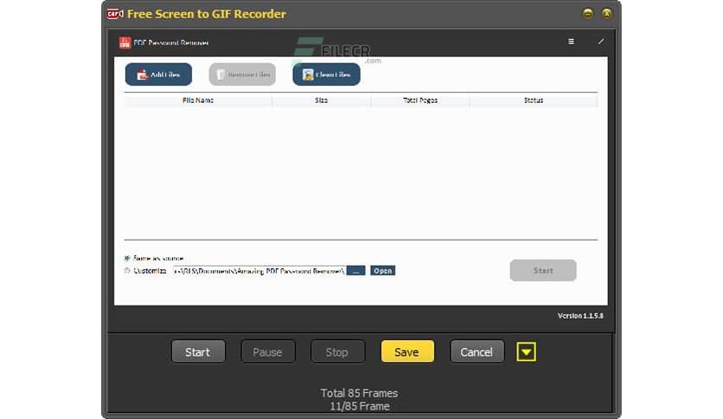Minimize the Free Screen to GIF Recorder window
The image size is (723, 419).
(588, 13)
